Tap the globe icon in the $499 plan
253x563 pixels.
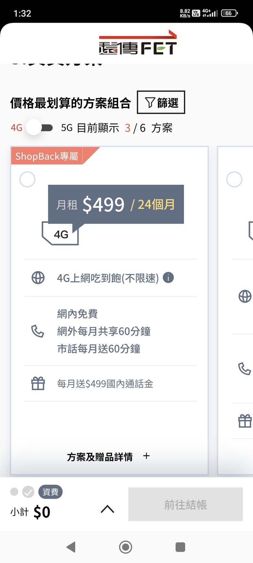38,278
